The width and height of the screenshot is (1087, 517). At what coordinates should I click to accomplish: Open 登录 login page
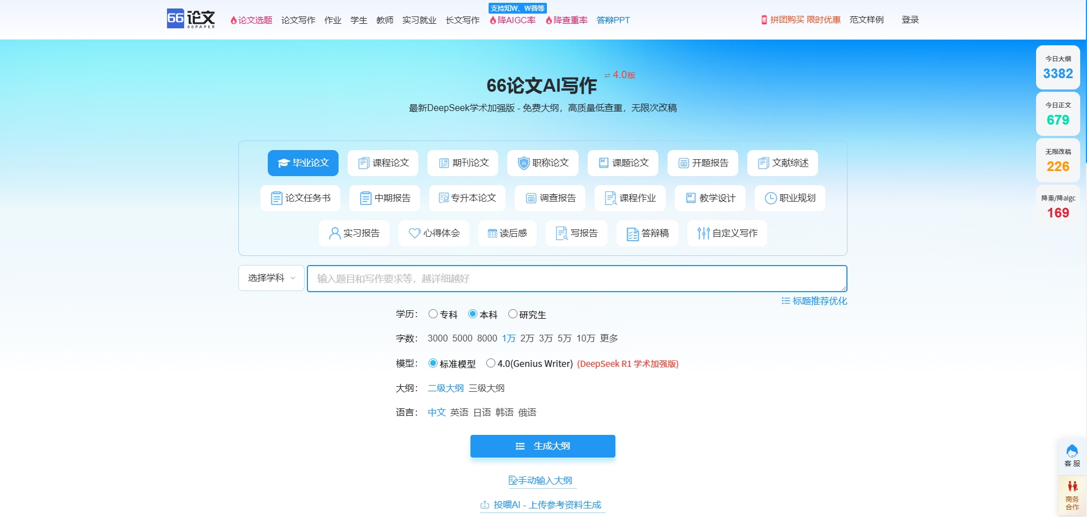click(x=910, y=20)
